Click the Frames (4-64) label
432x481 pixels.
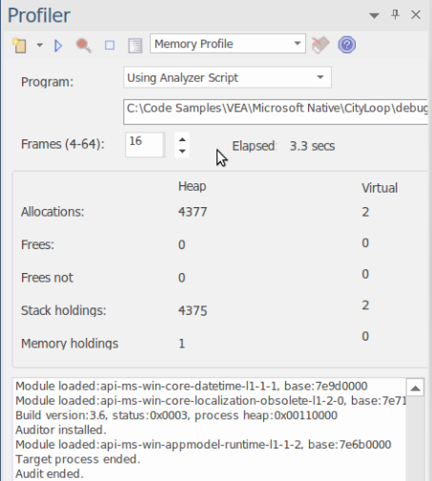[63, 144]
